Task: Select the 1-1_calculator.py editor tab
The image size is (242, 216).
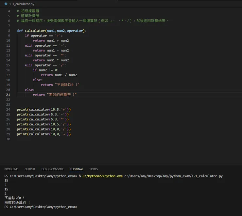Action: 21,4
